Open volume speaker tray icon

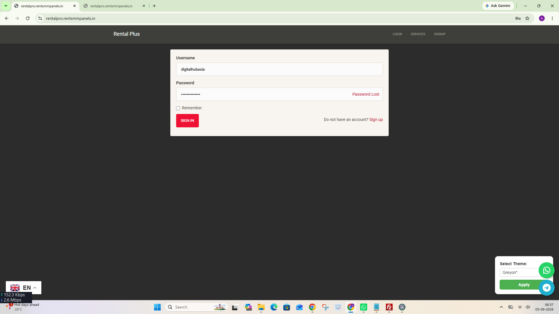click(x=528, y=307)
